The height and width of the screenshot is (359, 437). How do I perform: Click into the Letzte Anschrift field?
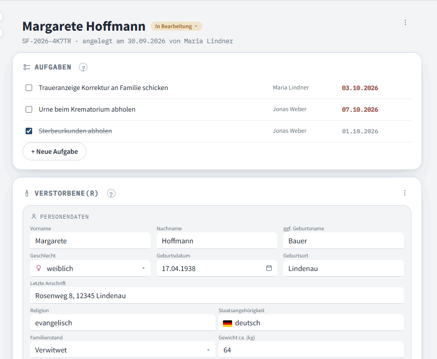[217, 296]
